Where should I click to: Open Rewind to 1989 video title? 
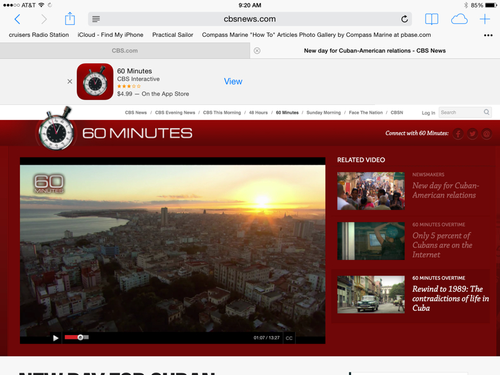(451, 299)
